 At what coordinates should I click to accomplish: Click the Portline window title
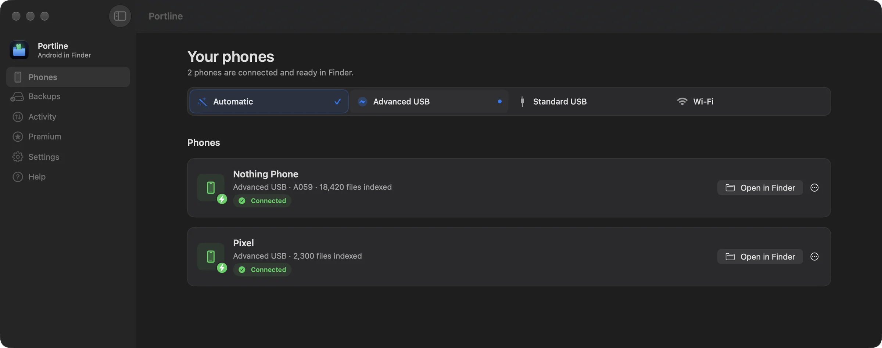tap(165, 16)
